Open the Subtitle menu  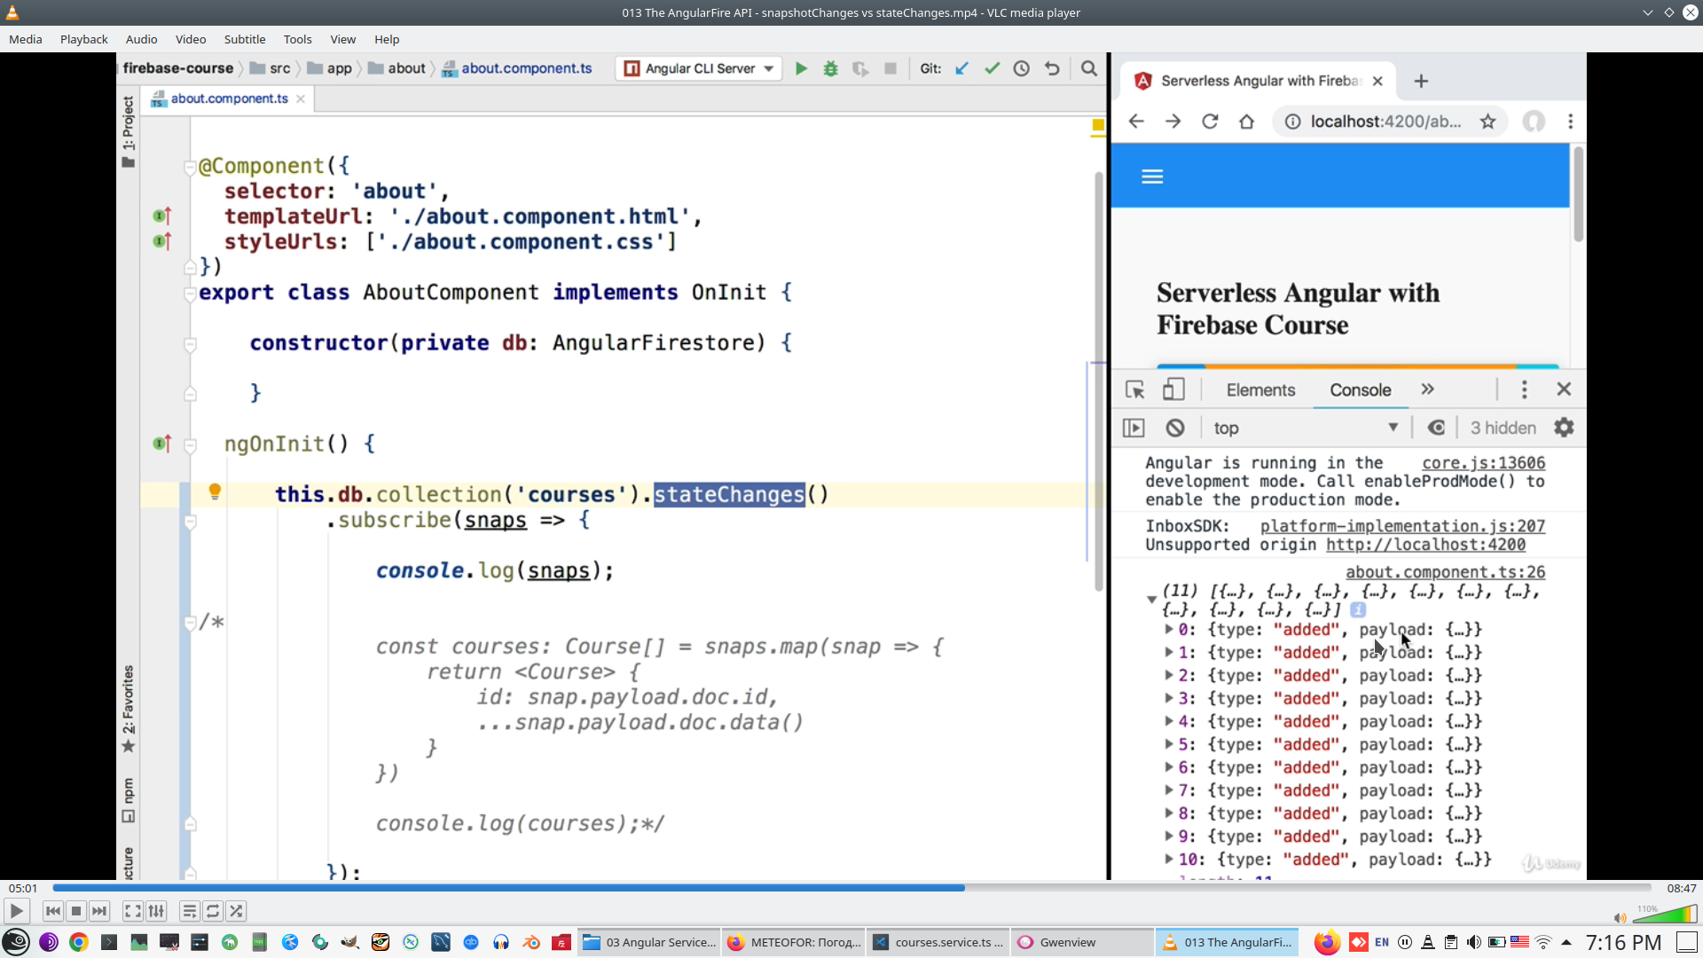244,39
